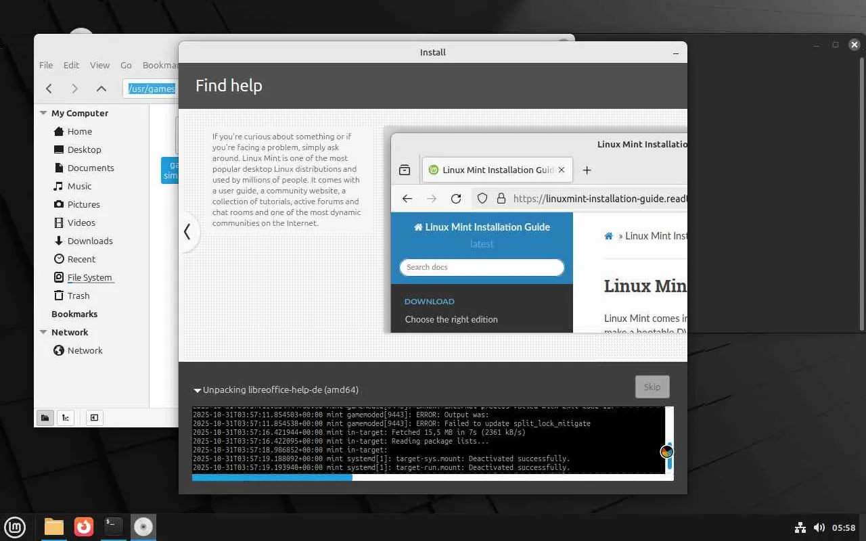The image size is (866, 541).
Task: Open the Go menu
Action: click(x=126, y=65)
